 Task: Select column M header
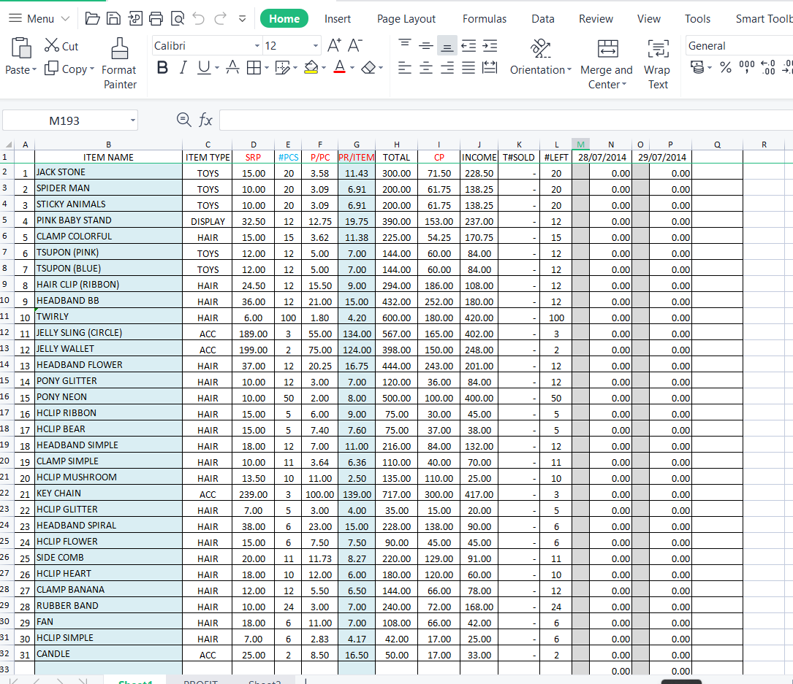[x=580, y=145]
